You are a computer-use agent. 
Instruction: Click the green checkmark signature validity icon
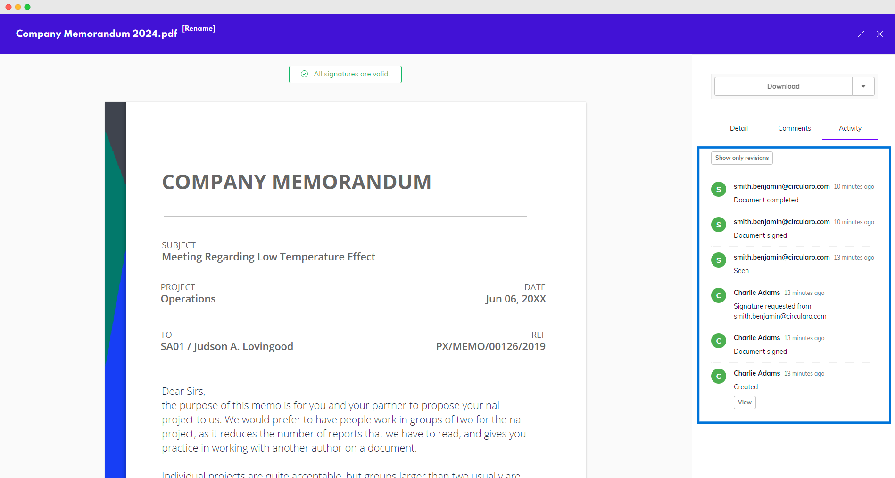pos(305,74)
